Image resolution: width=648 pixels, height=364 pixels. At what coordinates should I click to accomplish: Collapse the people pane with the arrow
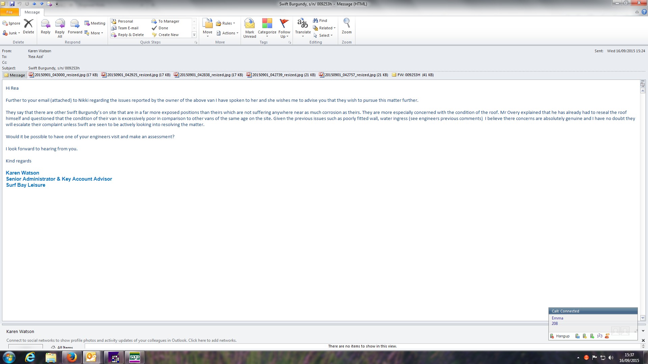[x=643, y=331]
